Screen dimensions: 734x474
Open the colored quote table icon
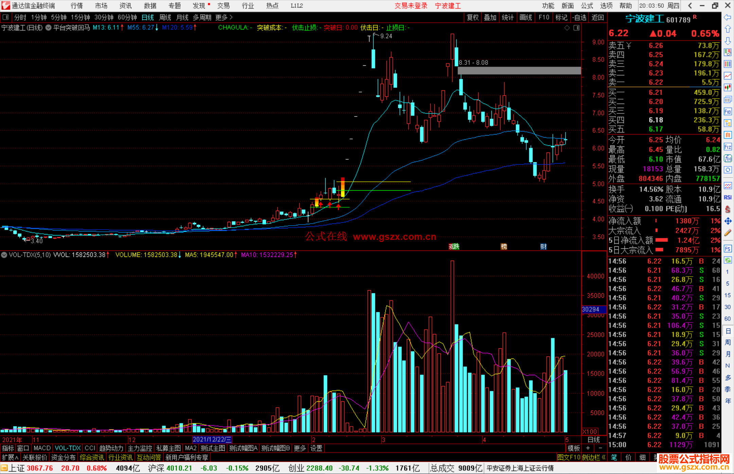pos(728,64)
